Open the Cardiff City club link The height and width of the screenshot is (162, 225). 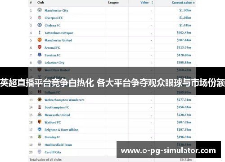(x=53, y=152)
